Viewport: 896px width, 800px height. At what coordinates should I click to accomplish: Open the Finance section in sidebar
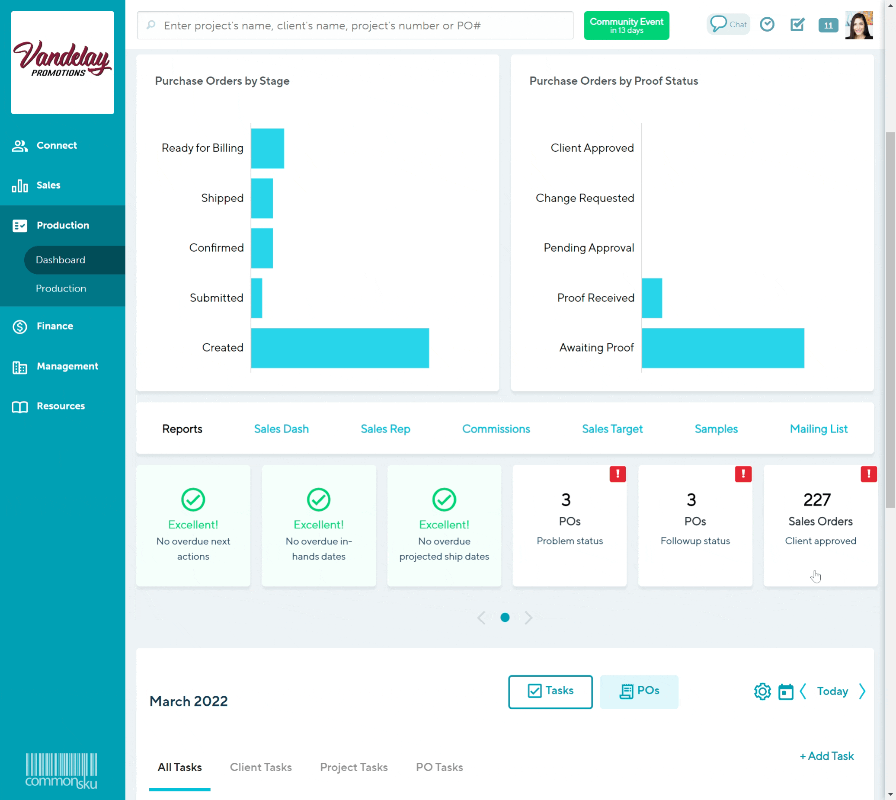(x=54, y=326)
